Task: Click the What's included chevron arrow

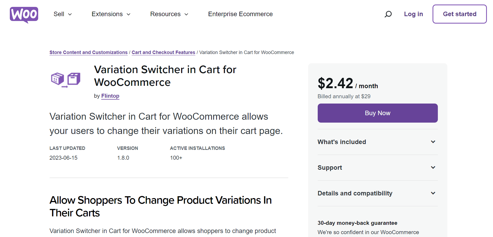Action: click(433, 142)
